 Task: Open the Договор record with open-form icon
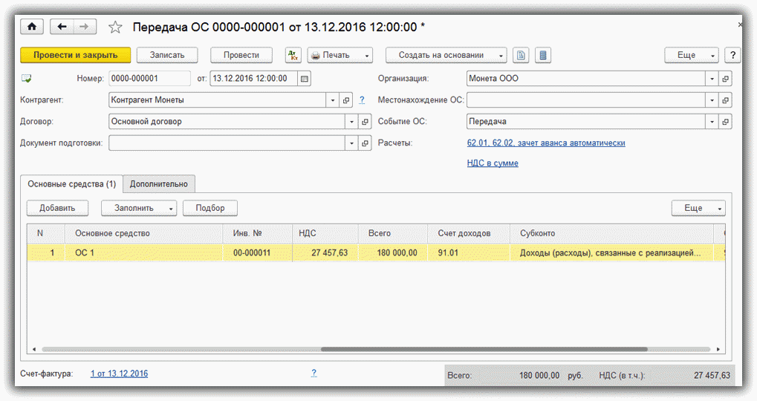365,122
